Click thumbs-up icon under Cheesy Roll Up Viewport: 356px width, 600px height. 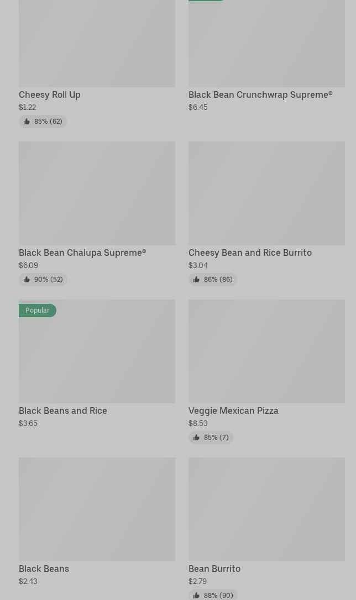[27, 122]
